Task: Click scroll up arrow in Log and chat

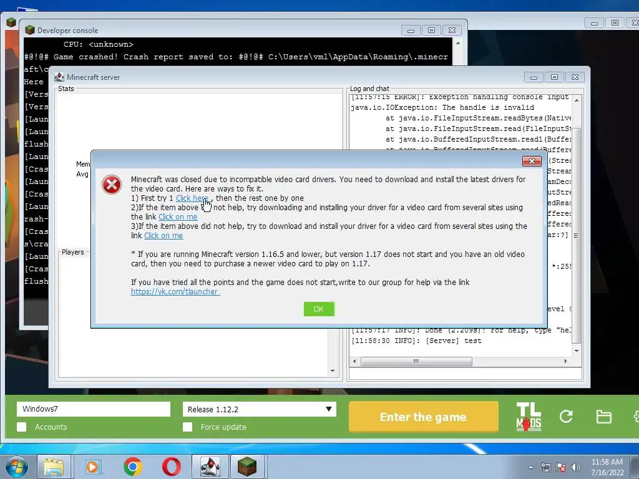Action: (577, 100)
